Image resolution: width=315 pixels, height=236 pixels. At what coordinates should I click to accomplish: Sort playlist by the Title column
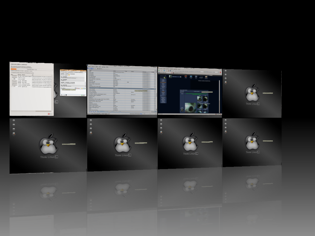[x=101, y=70]
